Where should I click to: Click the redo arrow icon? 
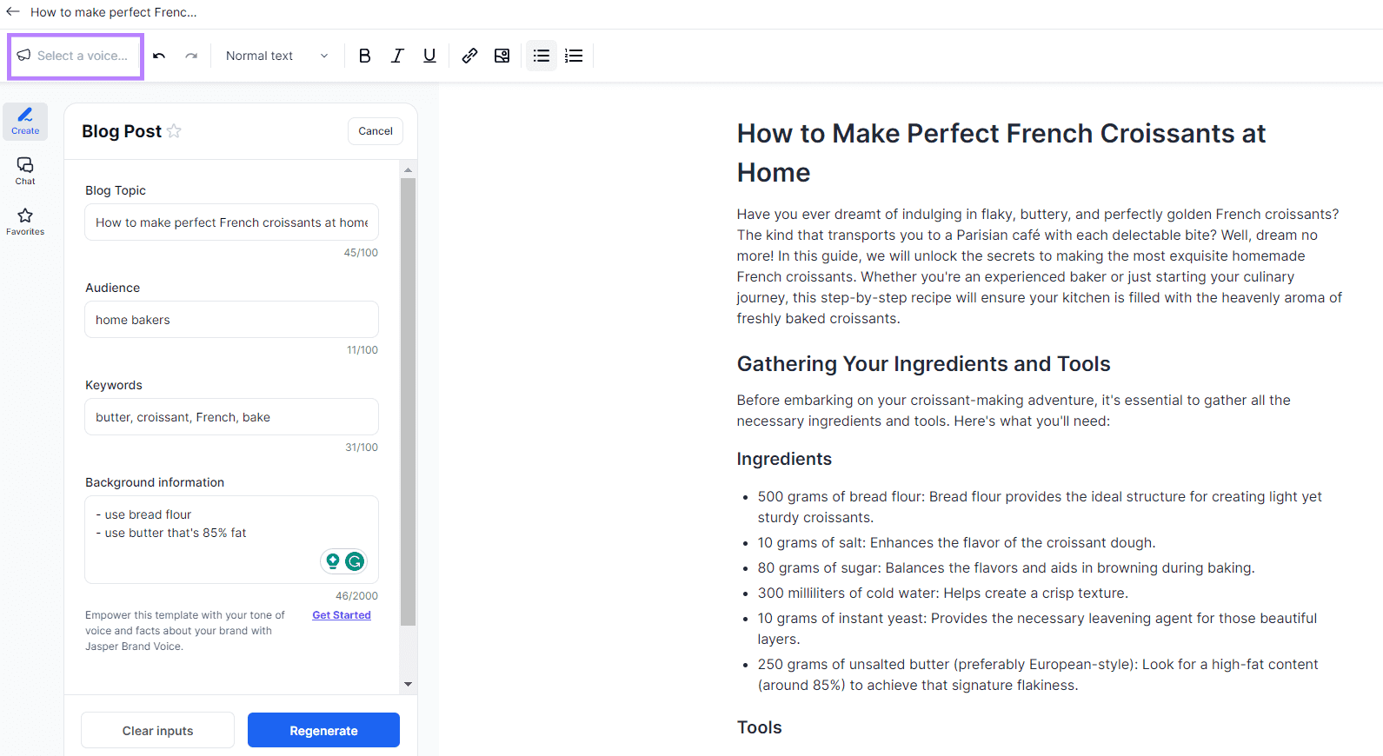pyautogui.click(x=191, y=55)
